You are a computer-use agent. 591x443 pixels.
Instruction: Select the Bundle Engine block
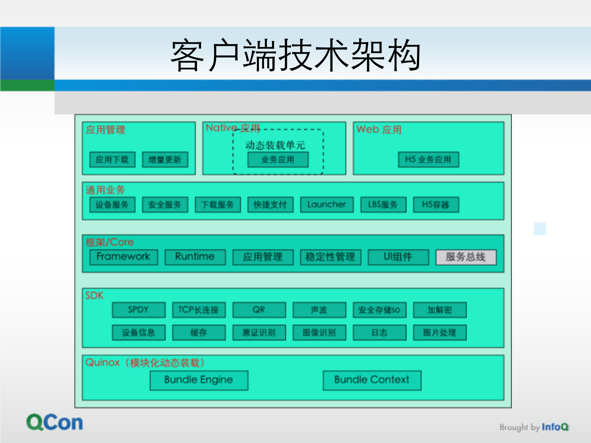[199, 380]
